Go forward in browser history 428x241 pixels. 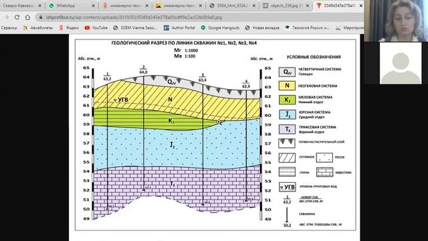click(7, 17)
